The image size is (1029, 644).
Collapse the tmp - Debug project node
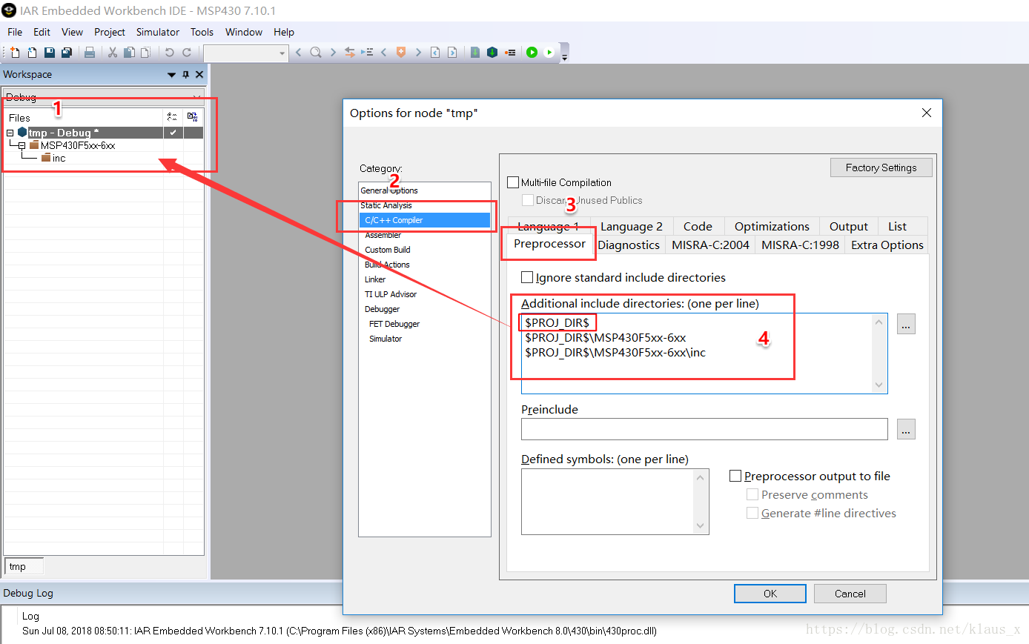click(10, 133)
